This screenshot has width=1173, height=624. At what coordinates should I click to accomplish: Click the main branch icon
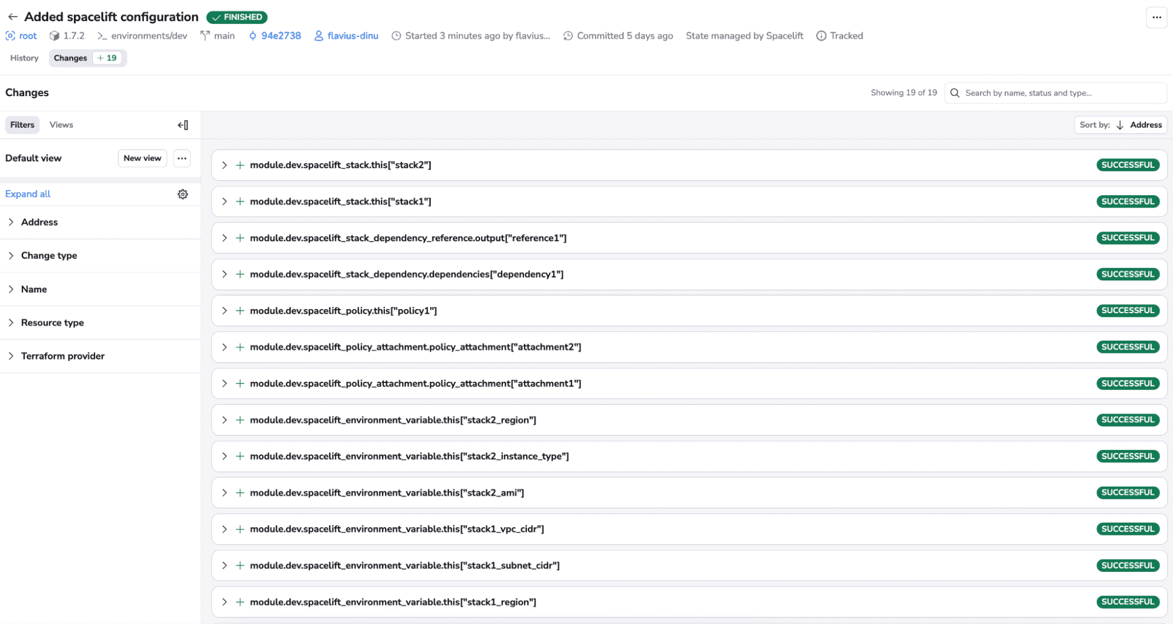205,36
